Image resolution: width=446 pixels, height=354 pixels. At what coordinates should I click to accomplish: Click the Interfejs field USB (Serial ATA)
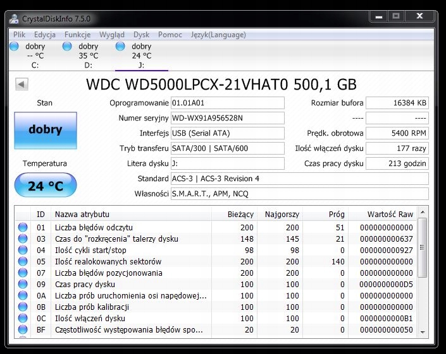tap(228, 133)
